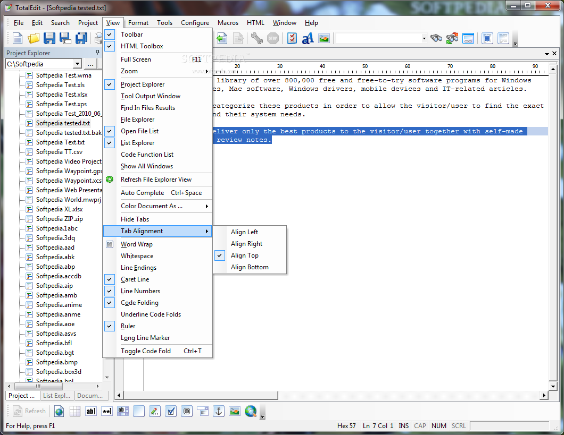Uncheck Toolbar in View menu
This screenshot has width=564, height=435.
point(157,35)
